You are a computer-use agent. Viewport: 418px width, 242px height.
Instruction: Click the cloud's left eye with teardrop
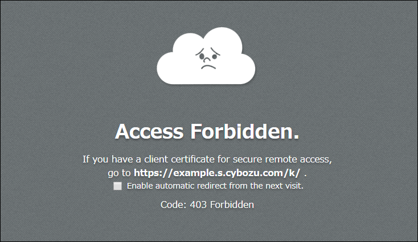pos(200,55)
